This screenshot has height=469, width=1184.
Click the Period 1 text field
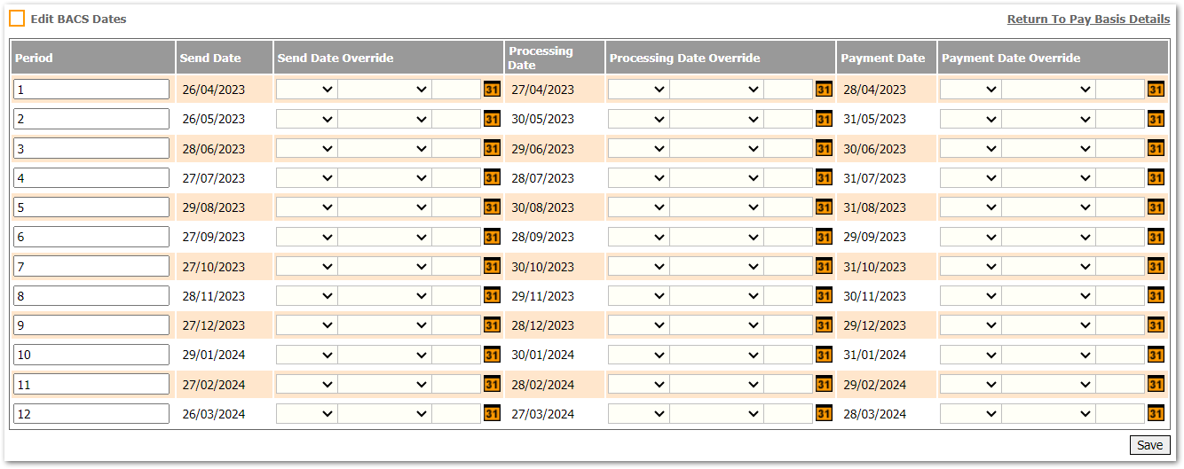91,90
